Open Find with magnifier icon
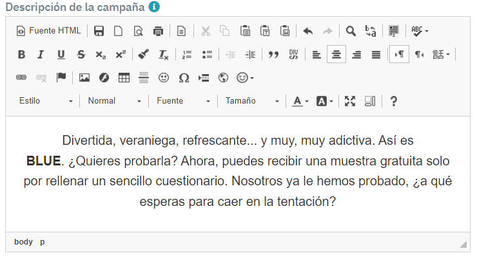 [351, 31]
